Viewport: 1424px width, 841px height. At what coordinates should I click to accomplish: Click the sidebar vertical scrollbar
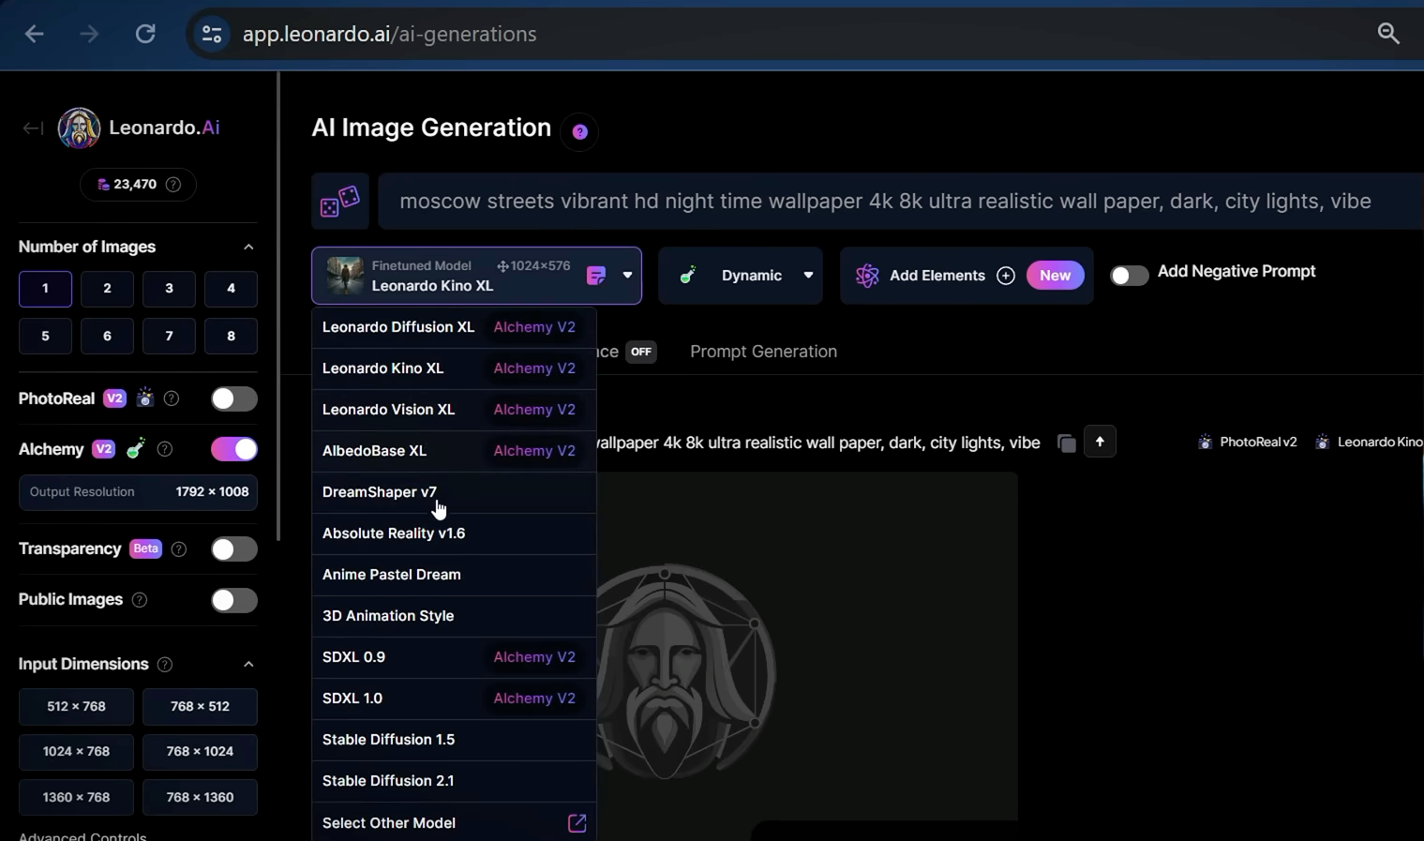click(x=277, y=307)
